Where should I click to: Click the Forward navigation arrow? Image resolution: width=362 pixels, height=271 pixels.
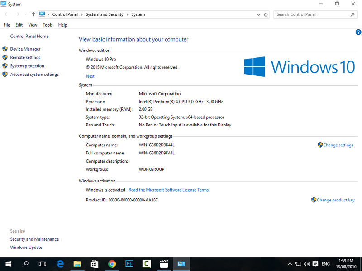point(17,14)
